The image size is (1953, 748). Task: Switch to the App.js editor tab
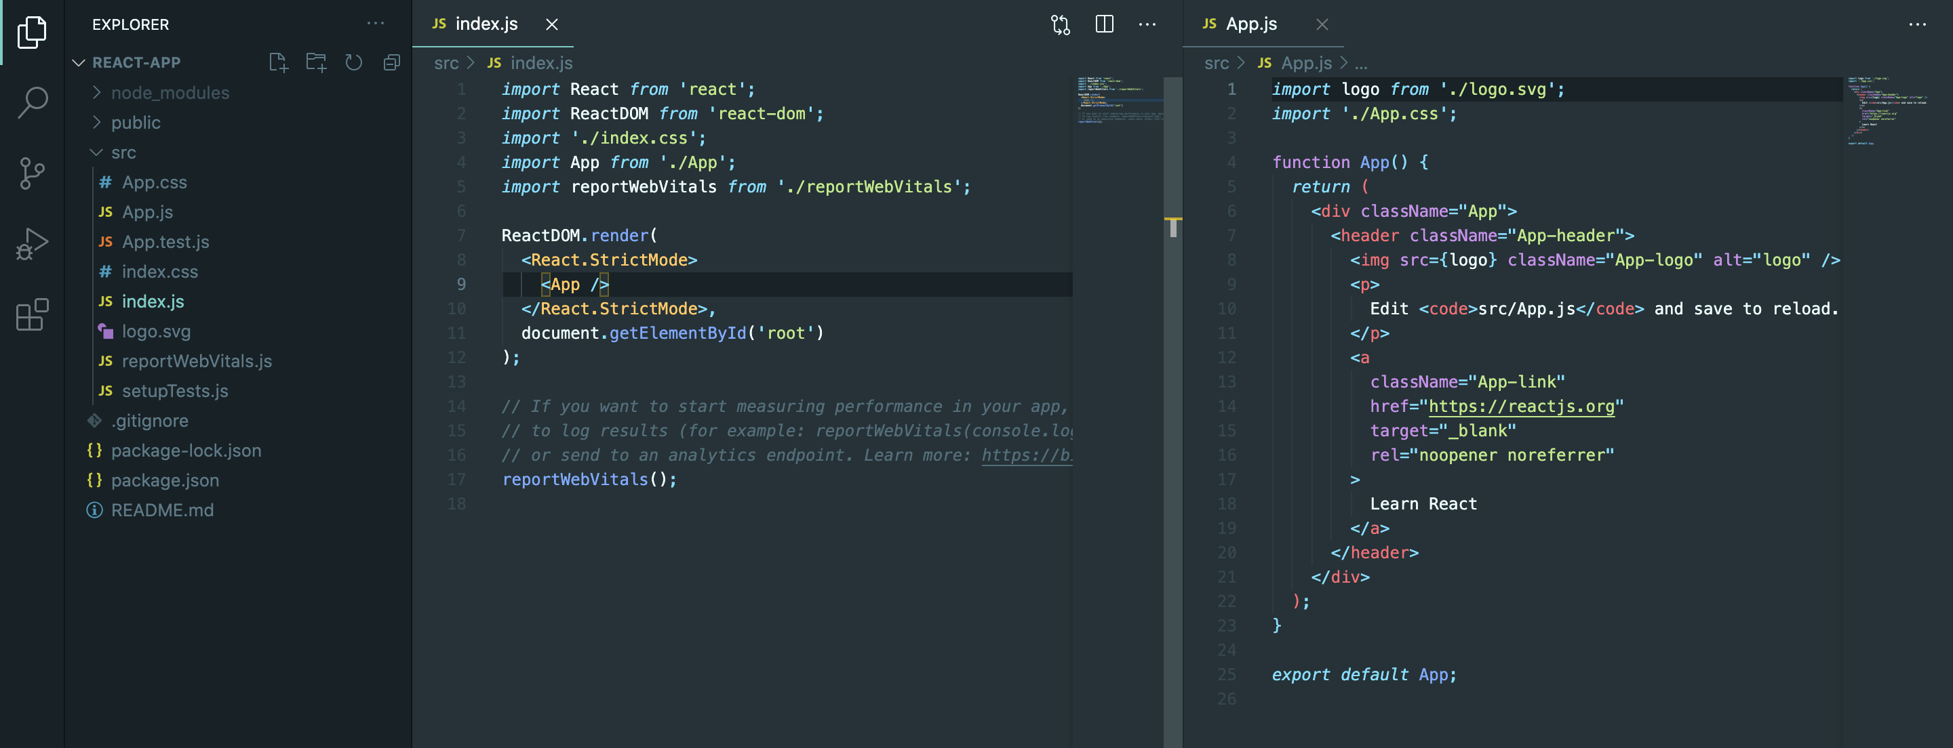tap(1251, 24)
